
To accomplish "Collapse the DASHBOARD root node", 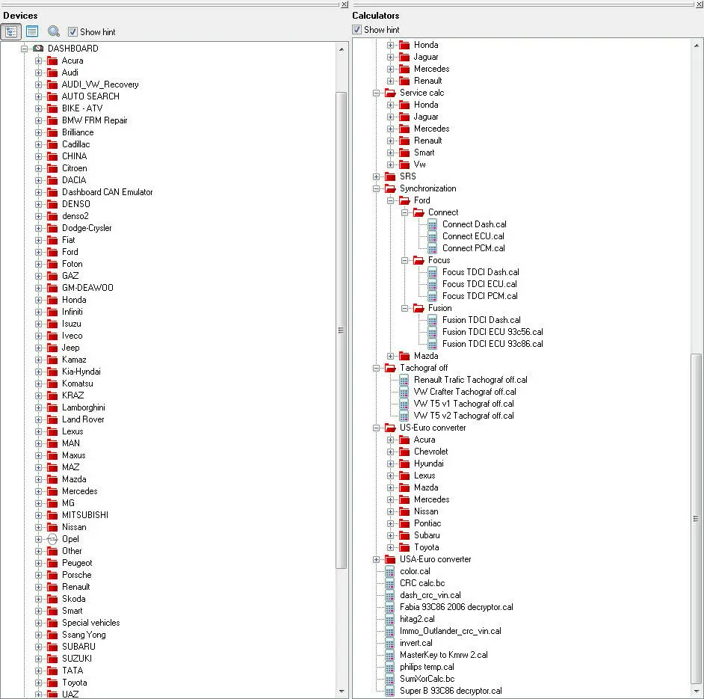I will tap(24, 49).
